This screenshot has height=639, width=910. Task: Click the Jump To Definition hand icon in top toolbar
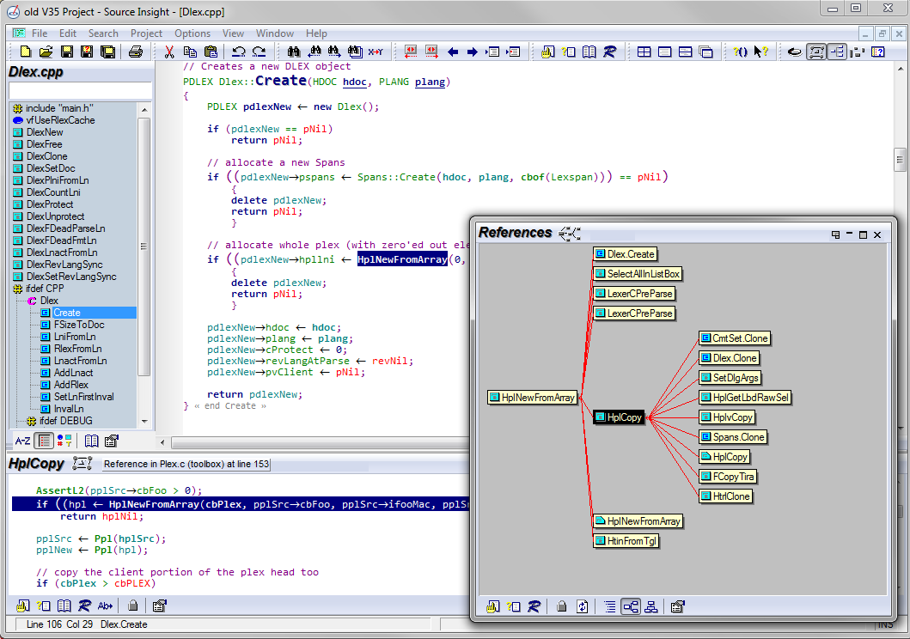pyautogui.click(x=547, y=52)
